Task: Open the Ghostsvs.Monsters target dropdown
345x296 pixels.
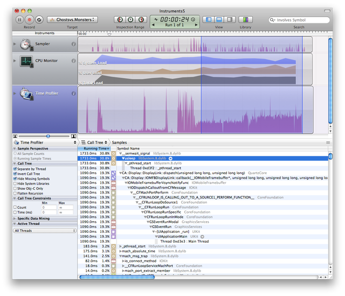Action: [72, 19]
